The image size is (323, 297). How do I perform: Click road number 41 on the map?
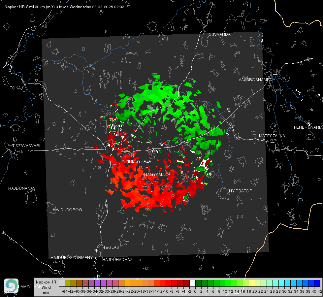coord(251,96)
